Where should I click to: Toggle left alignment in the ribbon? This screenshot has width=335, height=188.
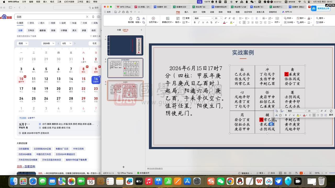240,22
